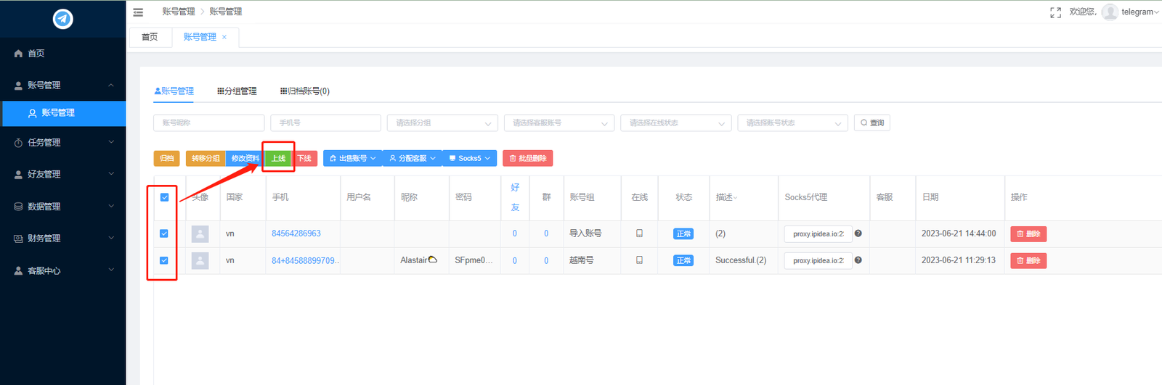The width and height of the screenshot is (1162, 385).
Task: Open the 归档账号(0) tab
Action: click(305, 91)
